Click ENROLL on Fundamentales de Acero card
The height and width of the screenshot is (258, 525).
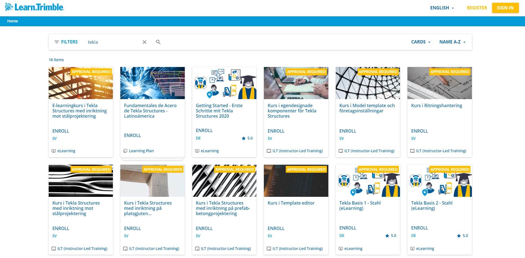pyautogui.click(x=132, y=135)
